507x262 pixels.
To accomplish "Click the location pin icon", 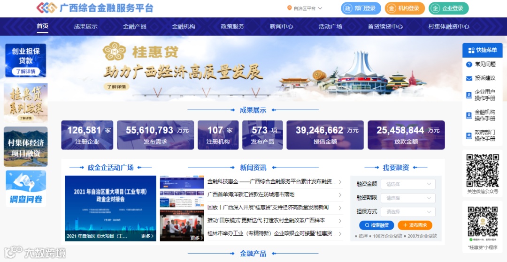I will coord(289,8).
